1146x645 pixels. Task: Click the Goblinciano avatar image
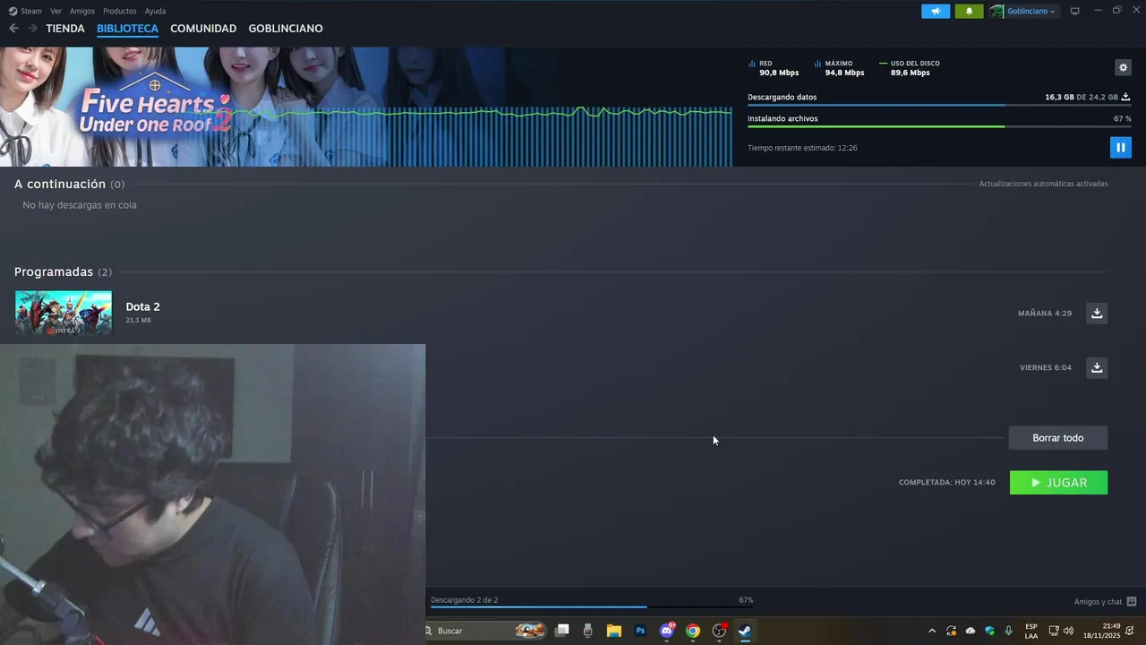click(996, 11)
